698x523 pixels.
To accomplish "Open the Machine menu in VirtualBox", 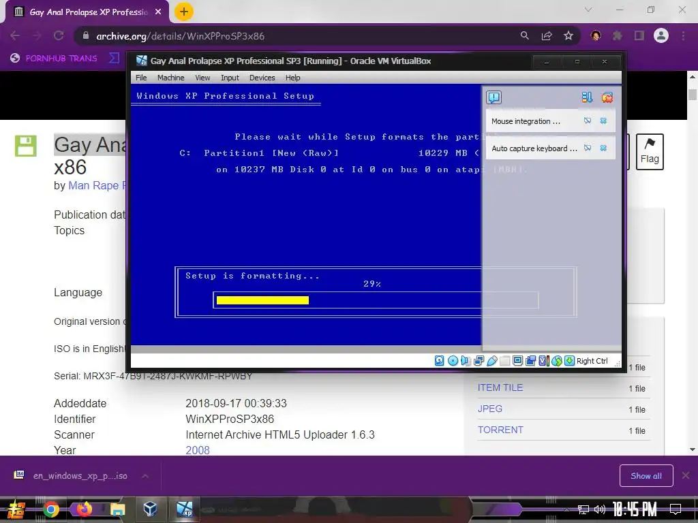I will click(x=170, y=78).
